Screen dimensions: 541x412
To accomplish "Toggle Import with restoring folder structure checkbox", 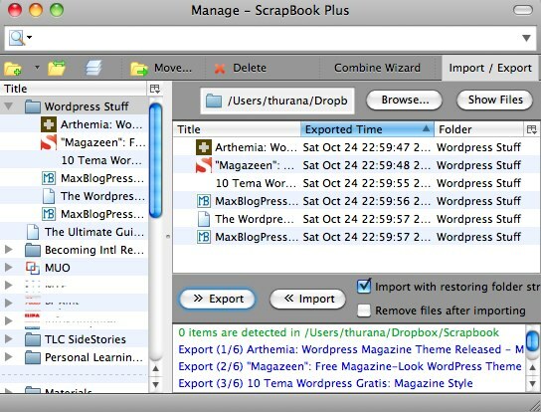I will pyautogui.click(x=364, y=286).
